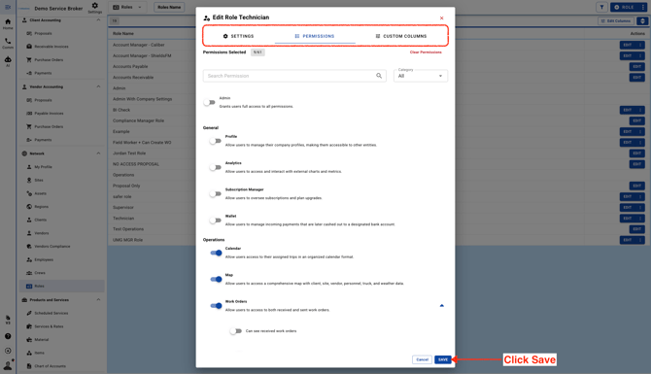The width and height of the screenshot is (651, 374).
Task: Switch to the Permissions tab
Action: [x=315, y=36]
